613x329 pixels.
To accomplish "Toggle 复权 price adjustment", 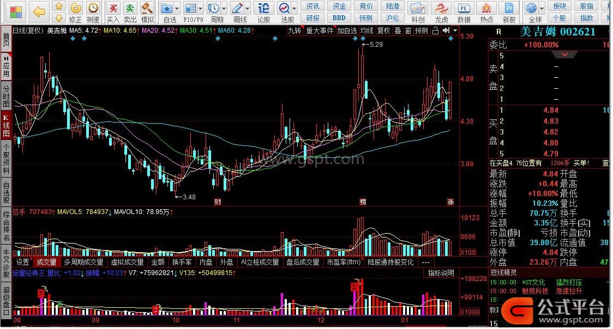I will (x=384, y=31).
